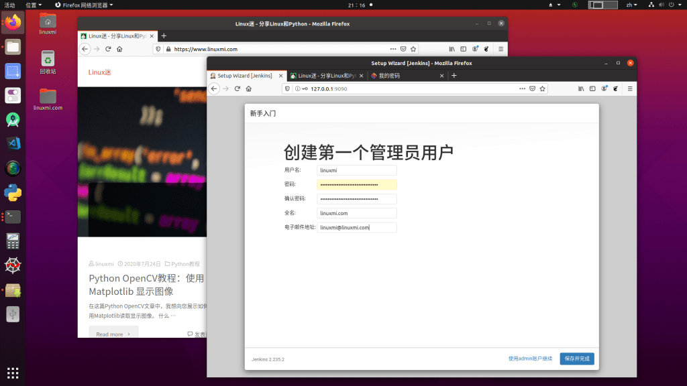Viewport: 687px width, 386px height.
Task: Open page actions menu in Jenkins window
Action: [522, 88]
